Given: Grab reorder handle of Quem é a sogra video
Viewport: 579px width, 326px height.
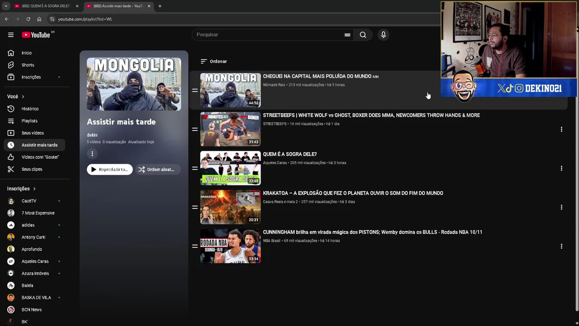Looking at the screenshot, I should pyautogui.click(x=195, y=168).
